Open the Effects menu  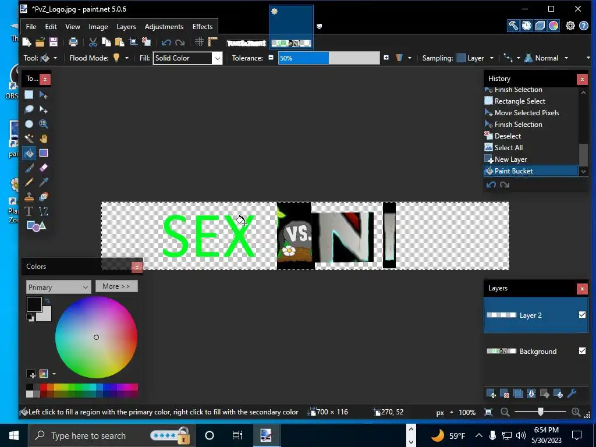[x=202, y=27]
